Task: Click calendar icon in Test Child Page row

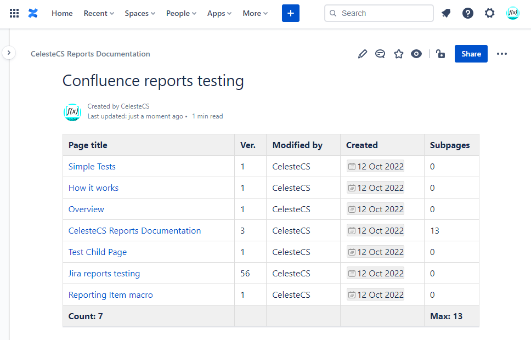Action: click(x=352, y=252)
